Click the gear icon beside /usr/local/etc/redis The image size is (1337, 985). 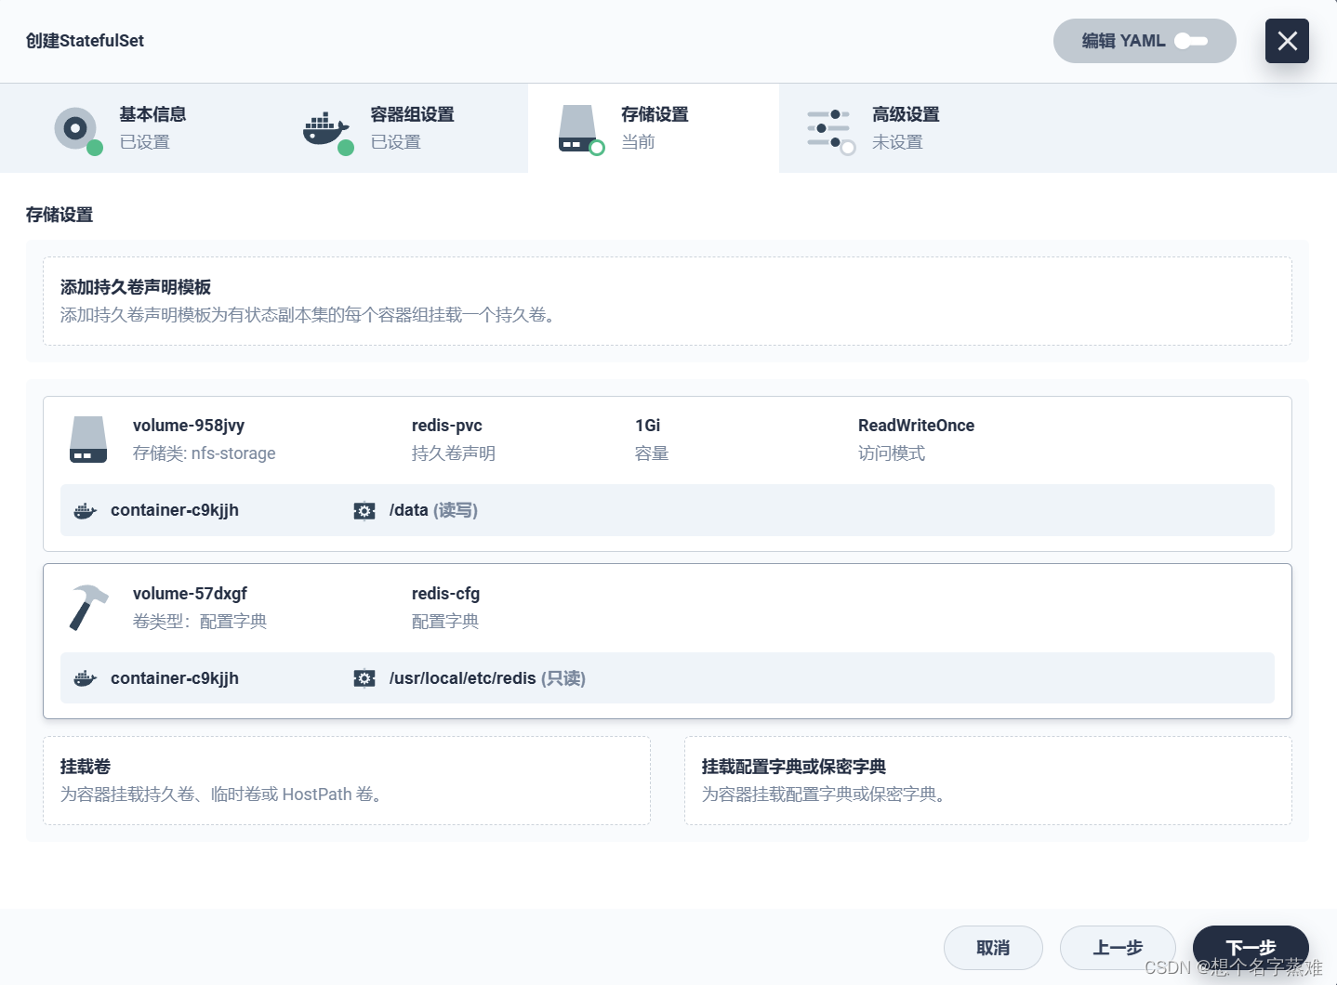click(364, 678)
